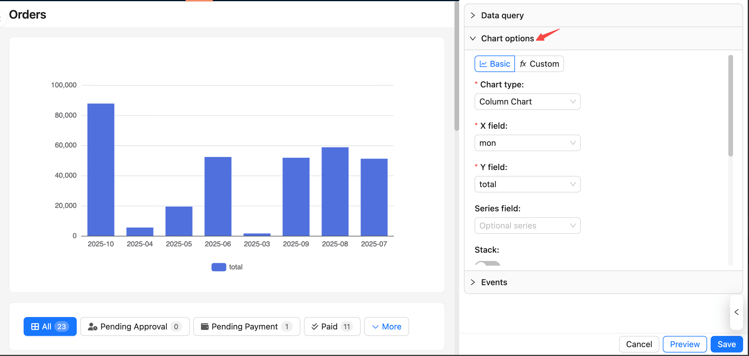Click the line chart icon on Basic
Screen dimensions: 749x356
tap(483, 64)
